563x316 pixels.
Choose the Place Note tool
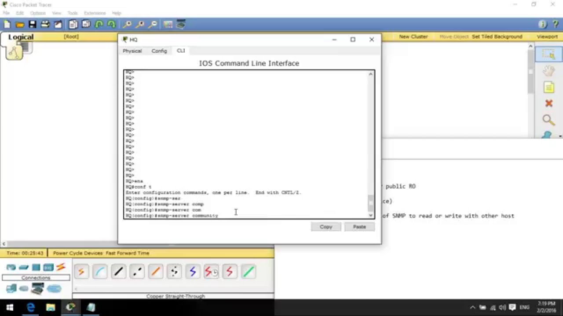point(548,87)
